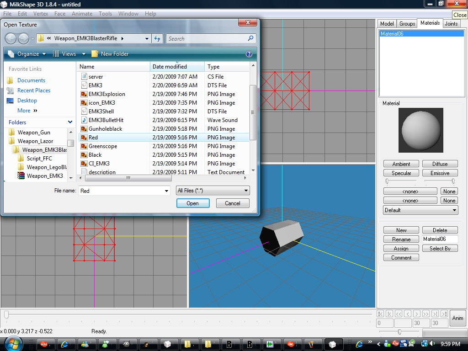Select the Greenscope PNG file
Viewport: 468px width, 351px height.
click(x=164, y=146)
